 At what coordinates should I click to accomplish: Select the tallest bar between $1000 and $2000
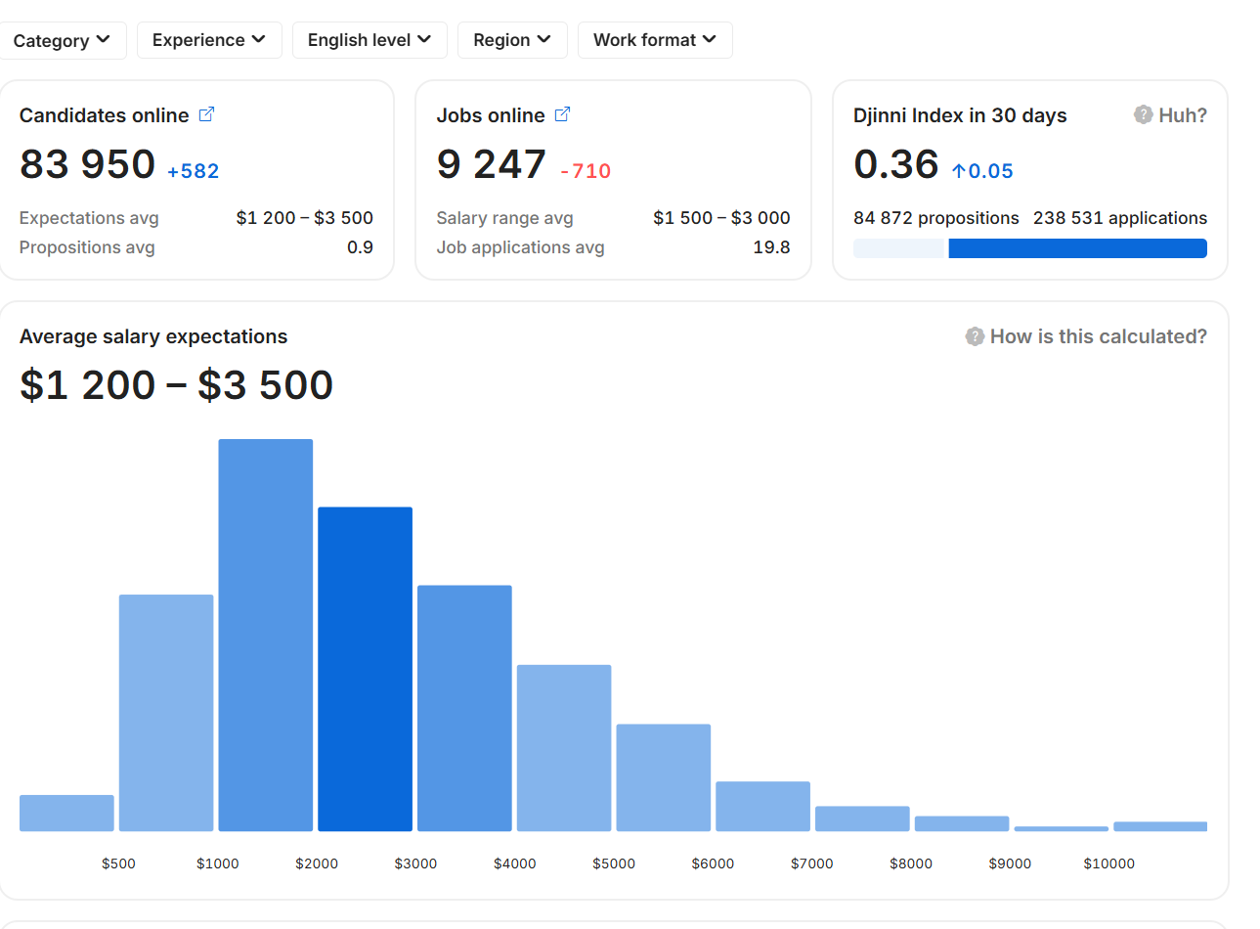click(x=266, y=635)
